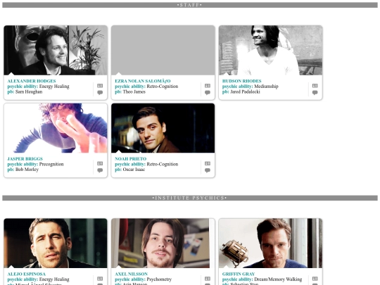Viewport: 380px width, 285px height.
Task: Send message via bubble icon on Ezra Nolan's card
Action: tap(208, 93)
